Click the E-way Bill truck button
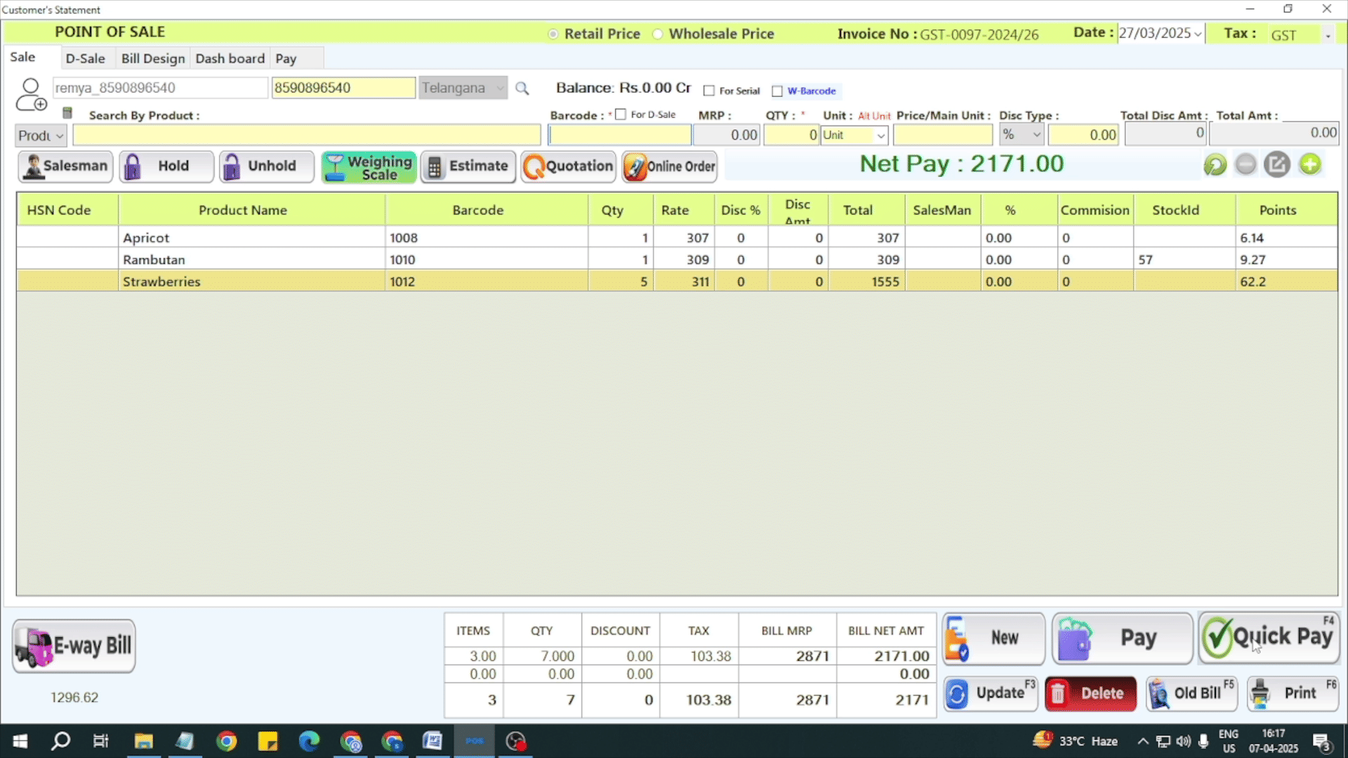 point(74,646)
